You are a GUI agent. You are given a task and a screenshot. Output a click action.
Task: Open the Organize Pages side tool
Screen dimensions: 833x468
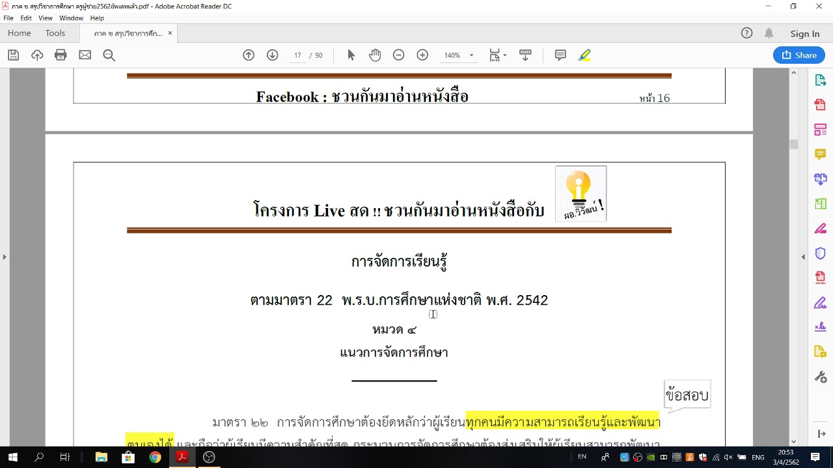pos(820,203)
